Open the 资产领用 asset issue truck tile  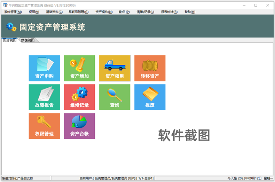coord(115,68)
